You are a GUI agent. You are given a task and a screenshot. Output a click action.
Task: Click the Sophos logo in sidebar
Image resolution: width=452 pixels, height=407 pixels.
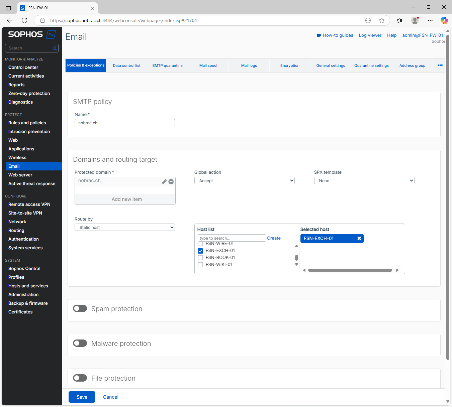point(31,34)
